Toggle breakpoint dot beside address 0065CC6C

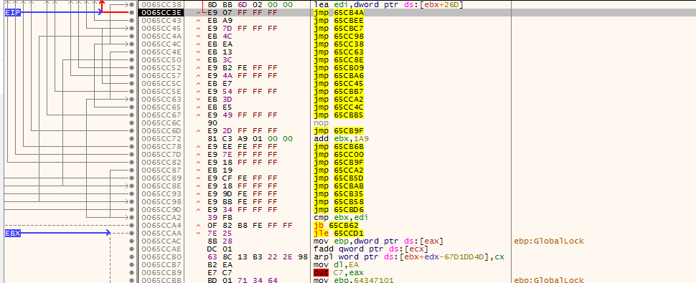point(131,123)
